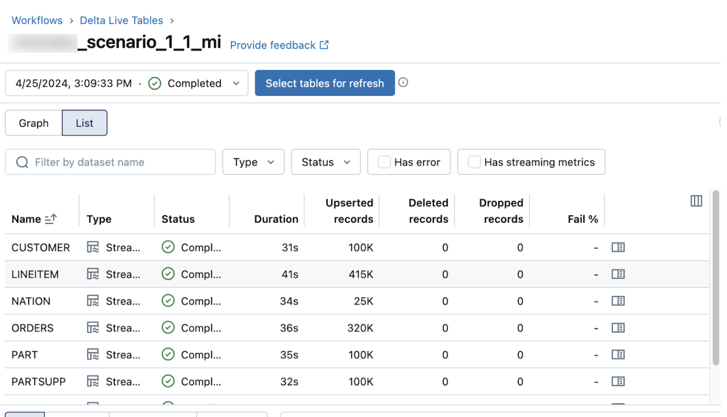Viewport: 727px width, 417px height.
Task: Open details panel icon for LINEITEM row
Action: tap(618, 274)
